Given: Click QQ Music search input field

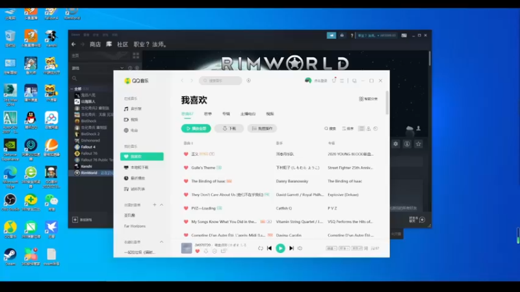Looking at the screenshot, I should pos(220,80).
